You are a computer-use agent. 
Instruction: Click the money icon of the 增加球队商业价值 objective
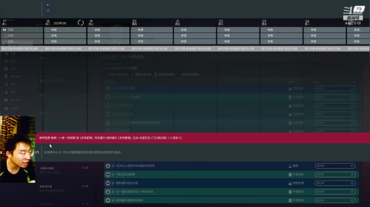[x=108, y=183]
